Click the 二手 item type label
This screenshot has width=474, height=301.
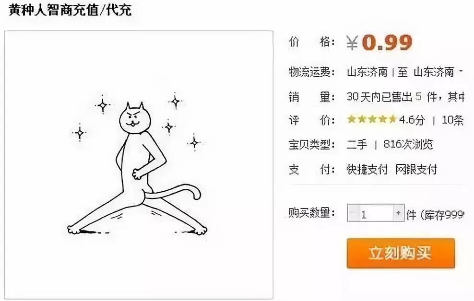pyautogui.click(x=357, y=145)
